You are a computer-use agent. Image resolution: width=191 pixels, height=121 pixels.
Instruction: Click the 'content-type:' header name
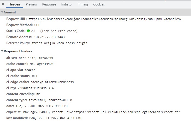pyautogui.click(x=17, y=100)
